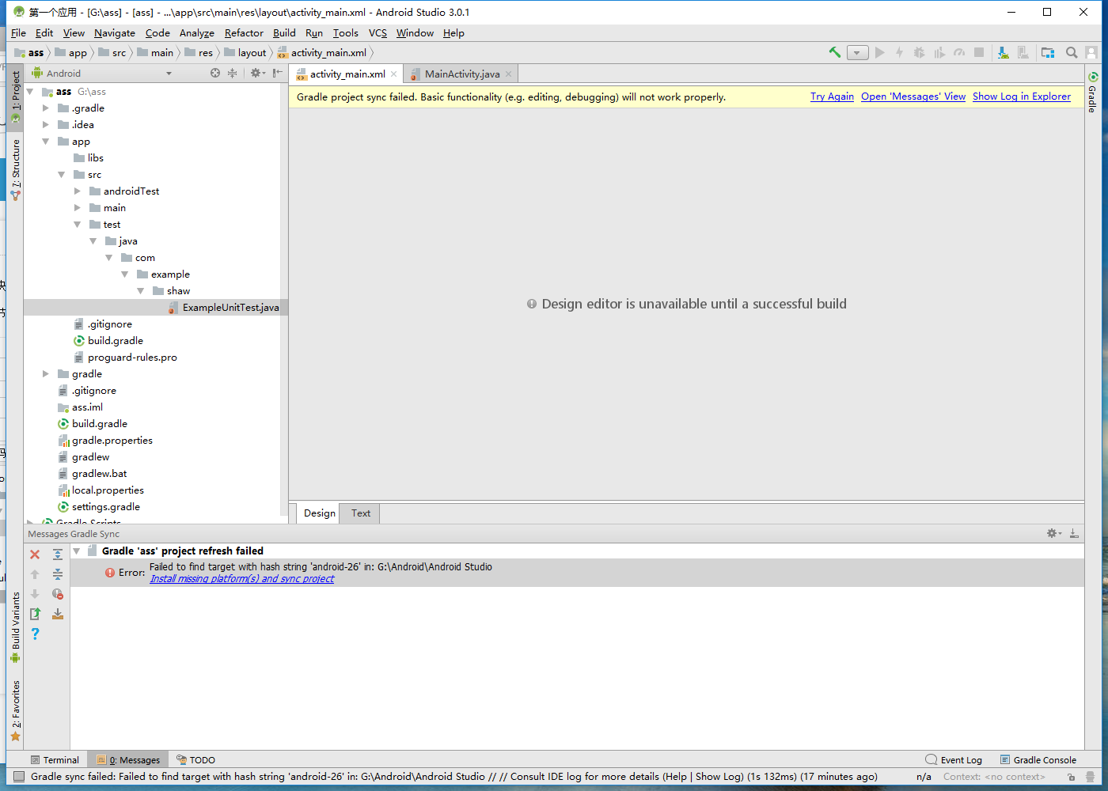Collapse the test folder
1108x791 pixels.
pyautogui.click(x=78, y=225)
